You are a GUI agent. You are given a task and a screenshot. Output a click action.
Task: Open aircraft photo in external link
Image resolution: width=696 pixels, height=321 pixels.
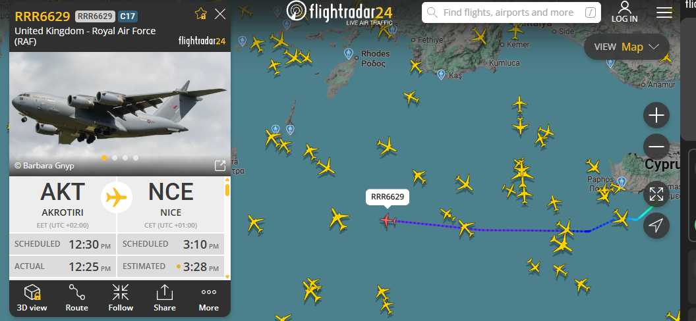pos(219,166)
